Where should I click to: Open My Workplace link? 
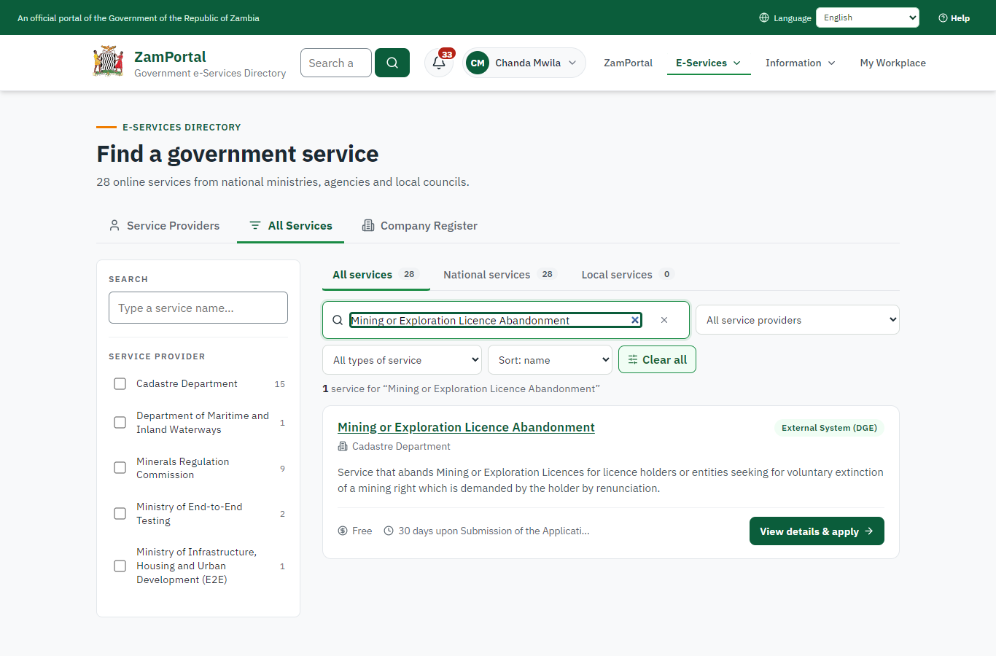coord(892,63)
